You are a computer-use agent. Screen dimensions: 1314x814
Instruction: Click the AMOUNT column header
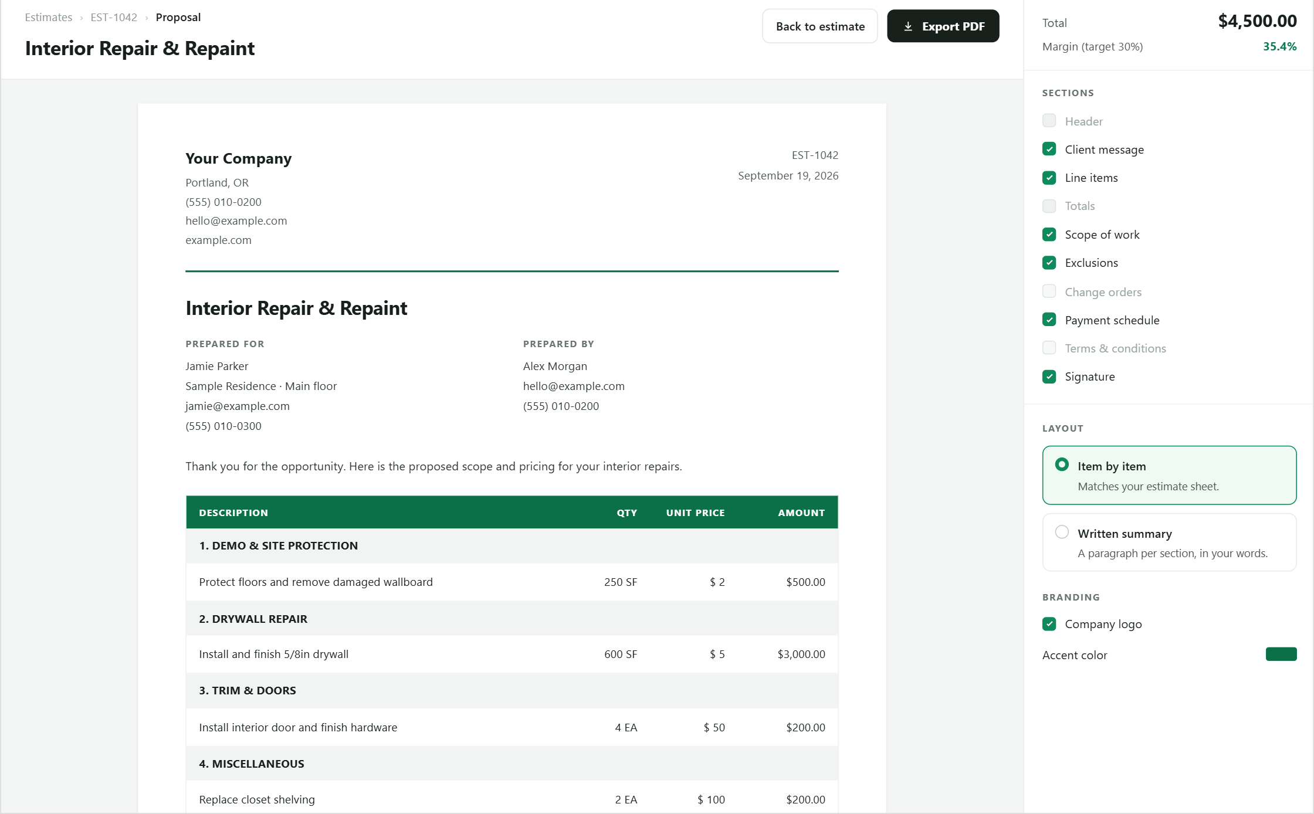[801, 513]
